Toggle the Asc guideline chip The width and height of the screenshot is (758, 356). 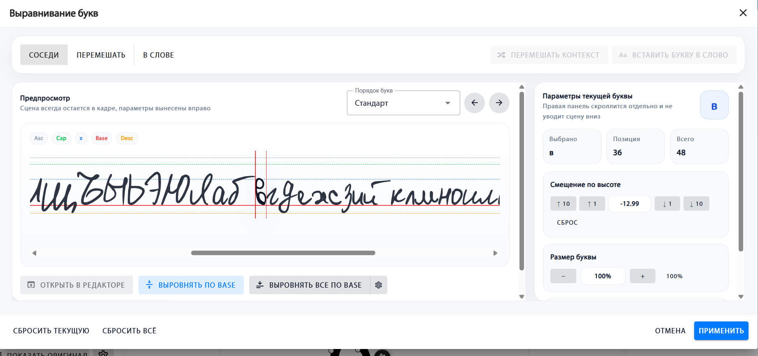39,138
